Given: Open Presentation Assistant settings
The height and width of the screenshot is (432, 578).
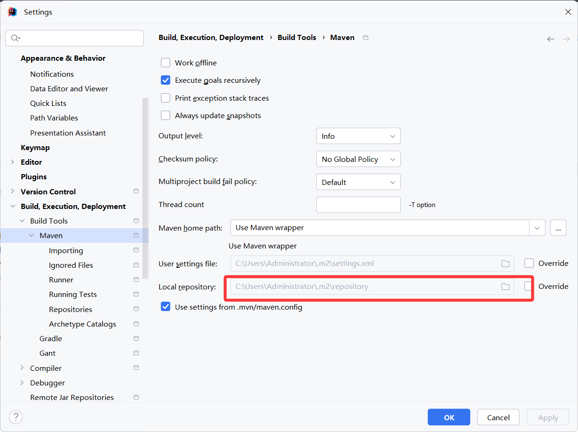Looking at the screenshot, I should tap(68, 133).
